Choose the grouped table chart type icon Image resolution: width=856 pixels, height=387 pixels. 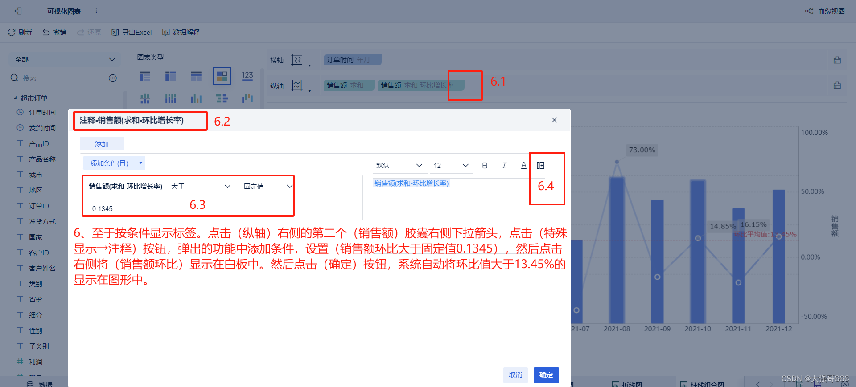(x=145, y=76)
